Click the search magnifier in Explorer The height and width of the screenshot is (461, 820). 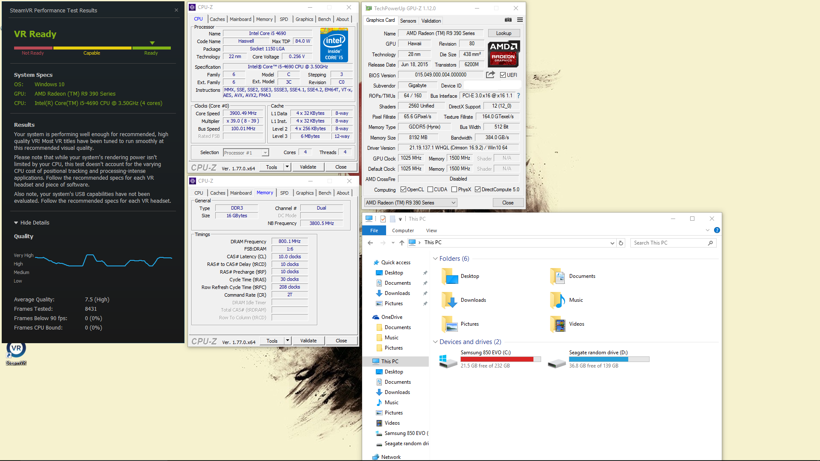point(710,243)
